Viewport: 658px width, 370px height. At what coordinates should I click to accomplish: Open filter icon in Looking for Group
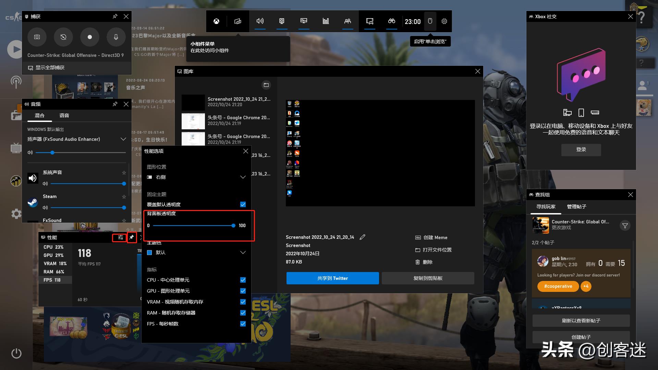tap(625, 226)
